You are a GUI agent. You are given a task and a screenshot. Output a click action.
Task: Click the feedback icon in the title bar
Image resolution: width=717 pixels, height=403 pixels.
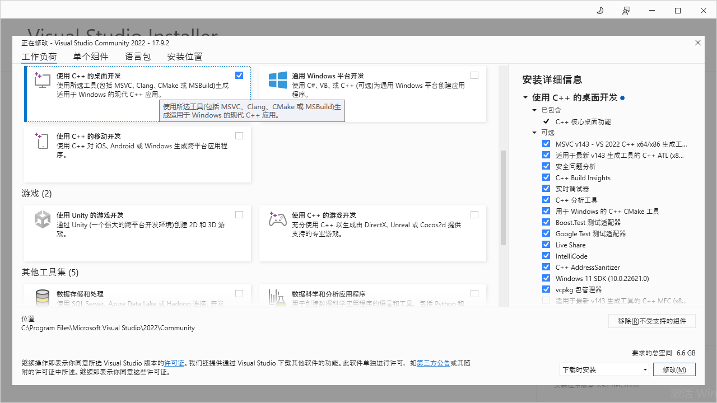(x=626, y=11)
